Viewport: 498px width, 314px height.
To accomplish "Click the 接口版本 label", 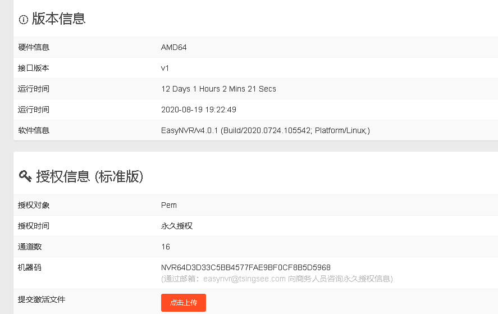I will pos(33,68).
